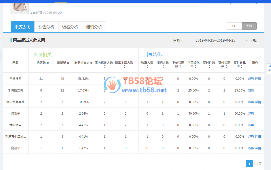Click sort arrows under 收藏人数
Image resolution: width=271 pixels, height=170 pixels.
coord(147,66)
